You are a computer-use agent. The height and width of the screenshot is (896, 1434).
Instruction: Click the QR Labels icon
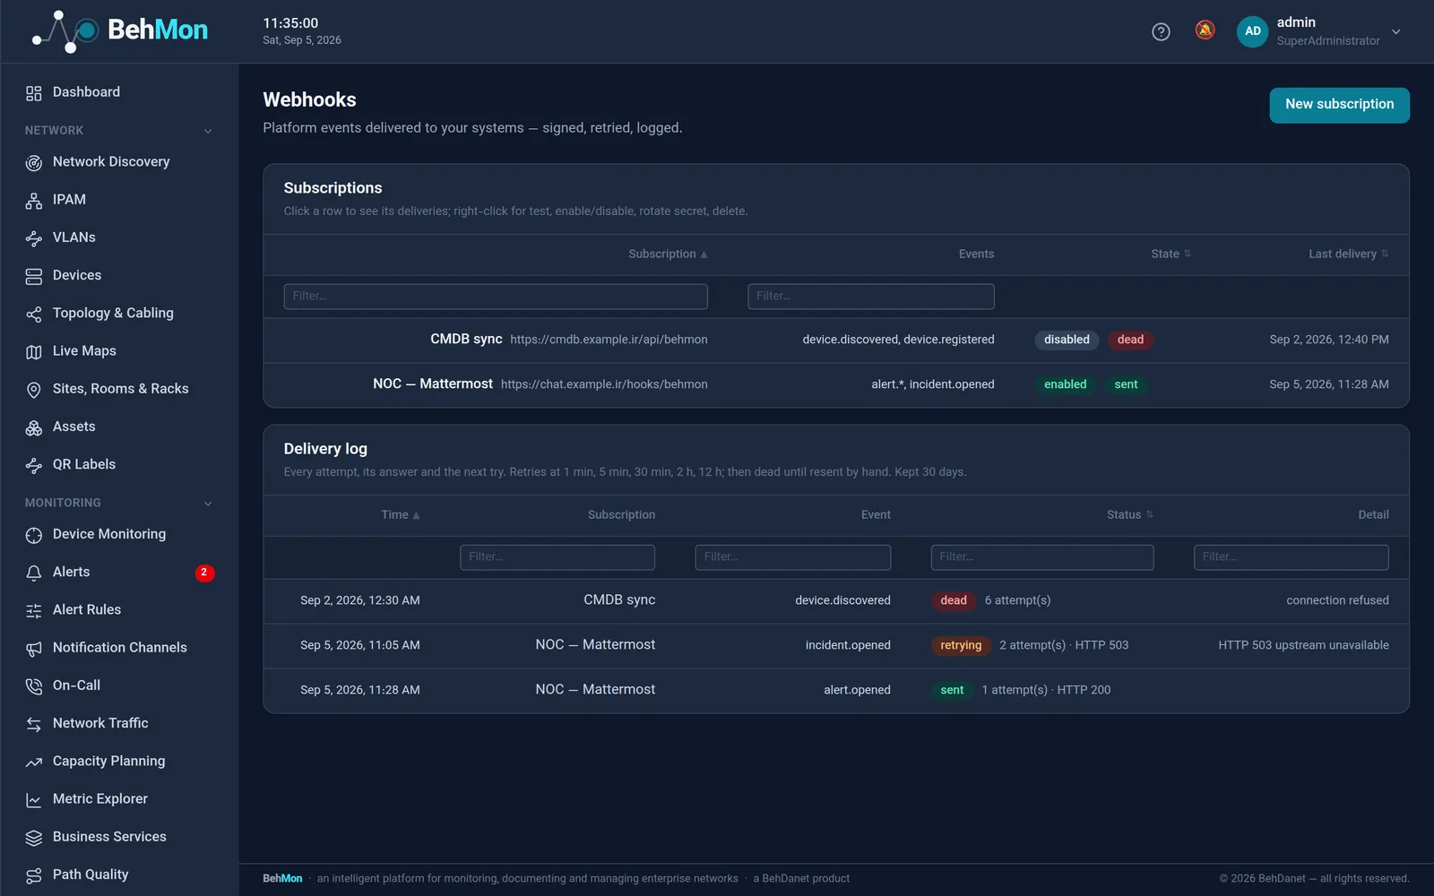point(34,466)
